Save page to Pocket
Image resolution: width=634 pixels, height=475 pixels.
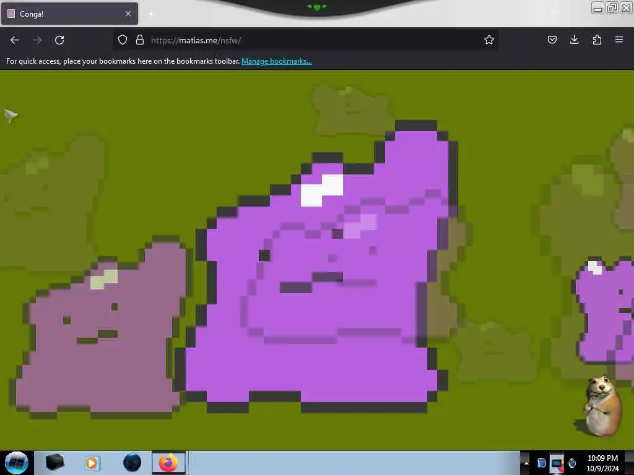pyautogui.click(x=552, y=40)
